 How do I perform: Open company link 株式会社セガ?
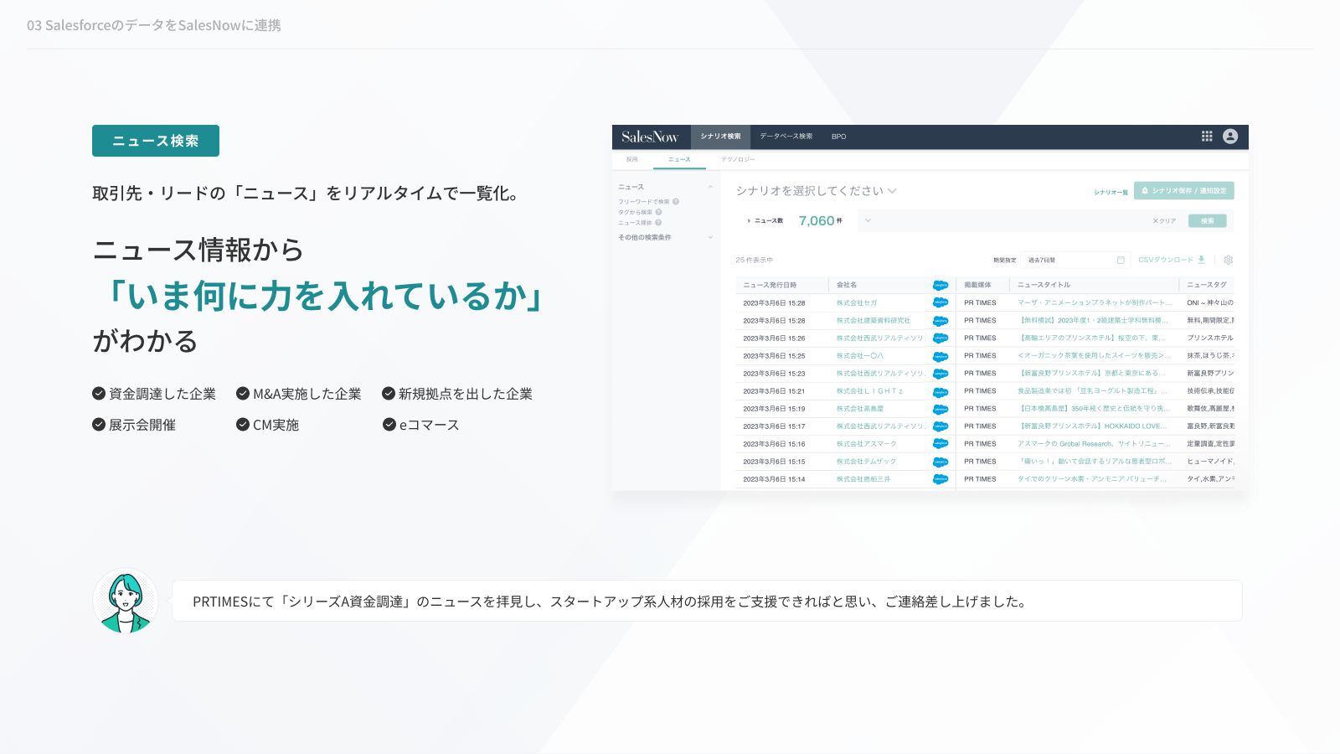[x=857, y=303]
